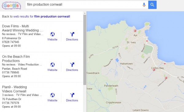Open web results for film production cornwall link
184x112 pixels.
point(42,17)
